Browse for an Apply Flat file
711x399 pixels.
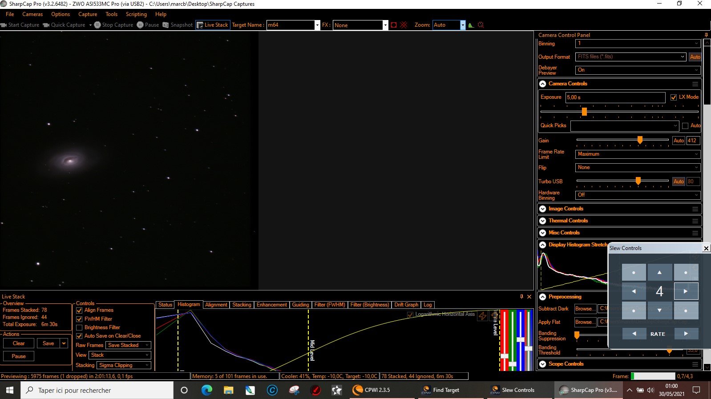tap(585, 322)
